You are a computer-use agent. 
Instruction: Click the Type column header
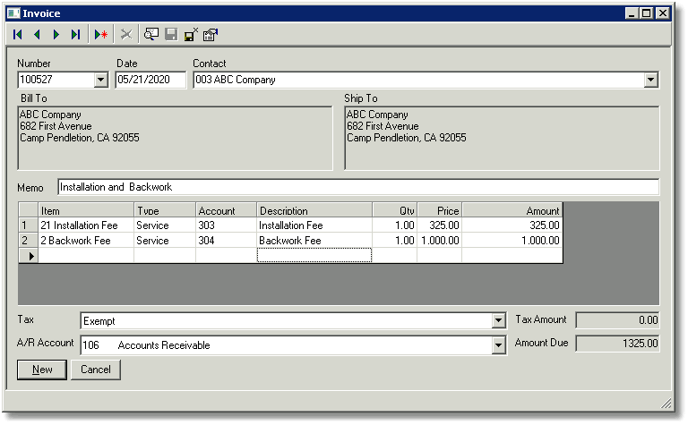point(165,210)
